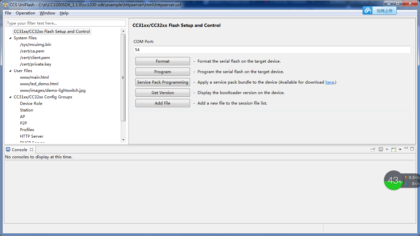Click the tree scrollbar up arrow
This screenshot has height=236, width=420.
pyautogui.click(x=123, y=31)
